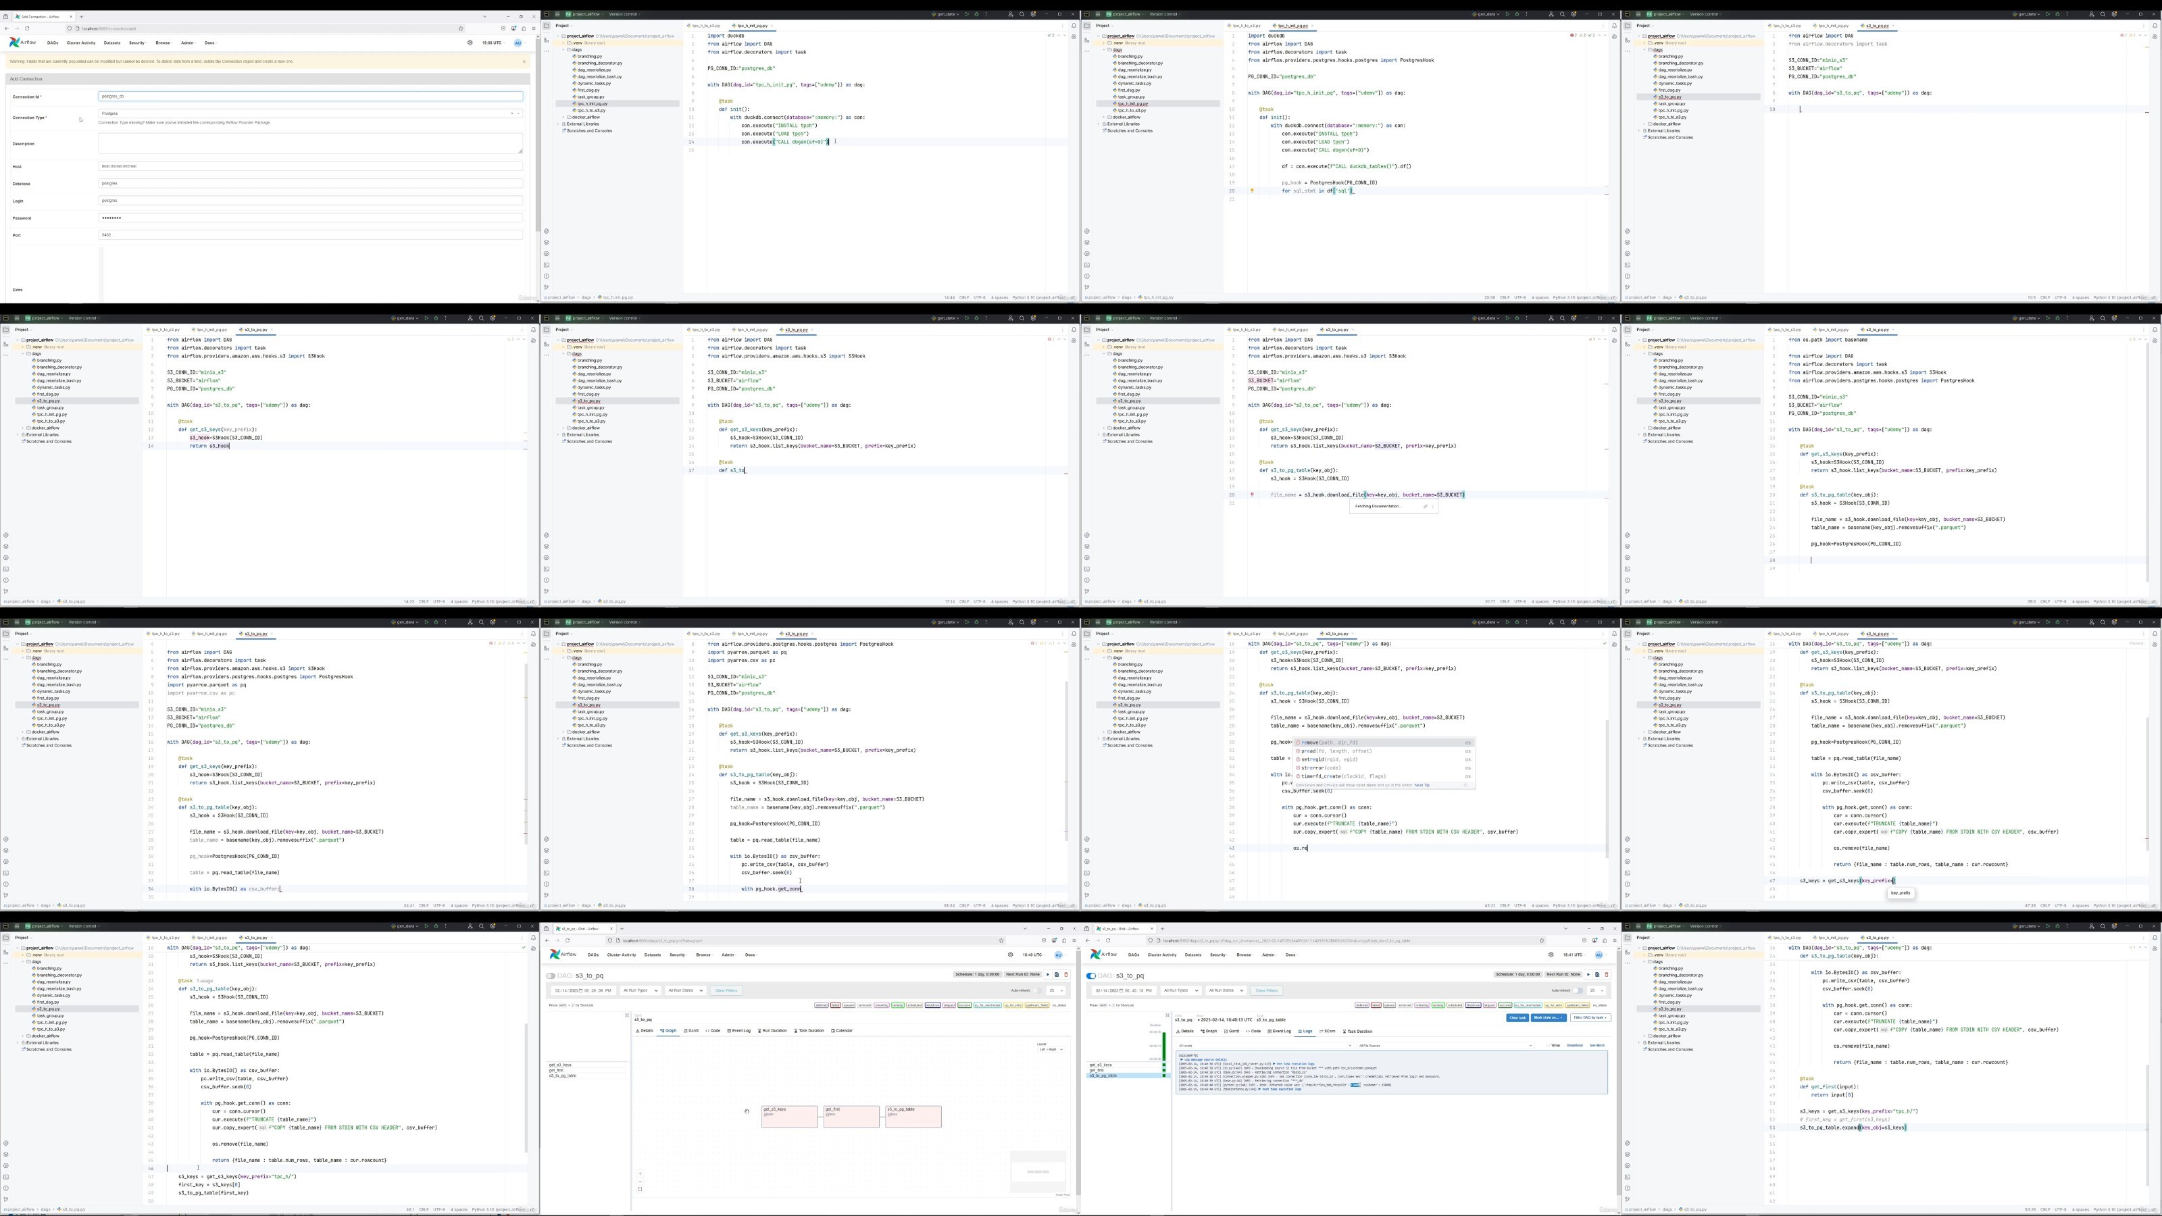Image resolution: width=2162 pixels, height=1216 pixels.
Task: Open the Code tab on Logs page
Action: (x=1254, y=1032)
